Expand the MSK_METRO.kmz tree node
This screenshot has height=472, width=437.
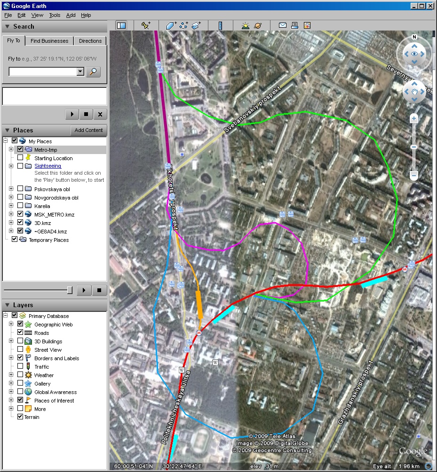coord(11,215)
